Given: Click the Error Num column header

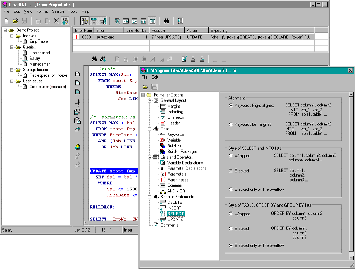Looking at the screenshot, I should click(83, 30).
